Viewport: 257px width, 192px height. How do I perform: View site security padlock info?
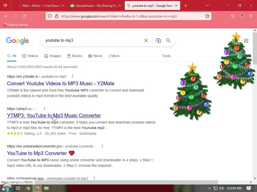(x=57, y=16)
